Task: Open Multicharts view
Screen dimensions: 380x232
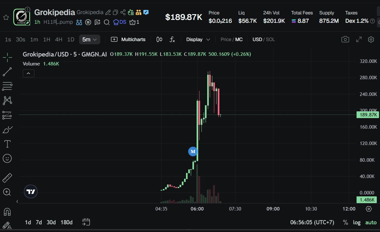Action: [128, 39]
